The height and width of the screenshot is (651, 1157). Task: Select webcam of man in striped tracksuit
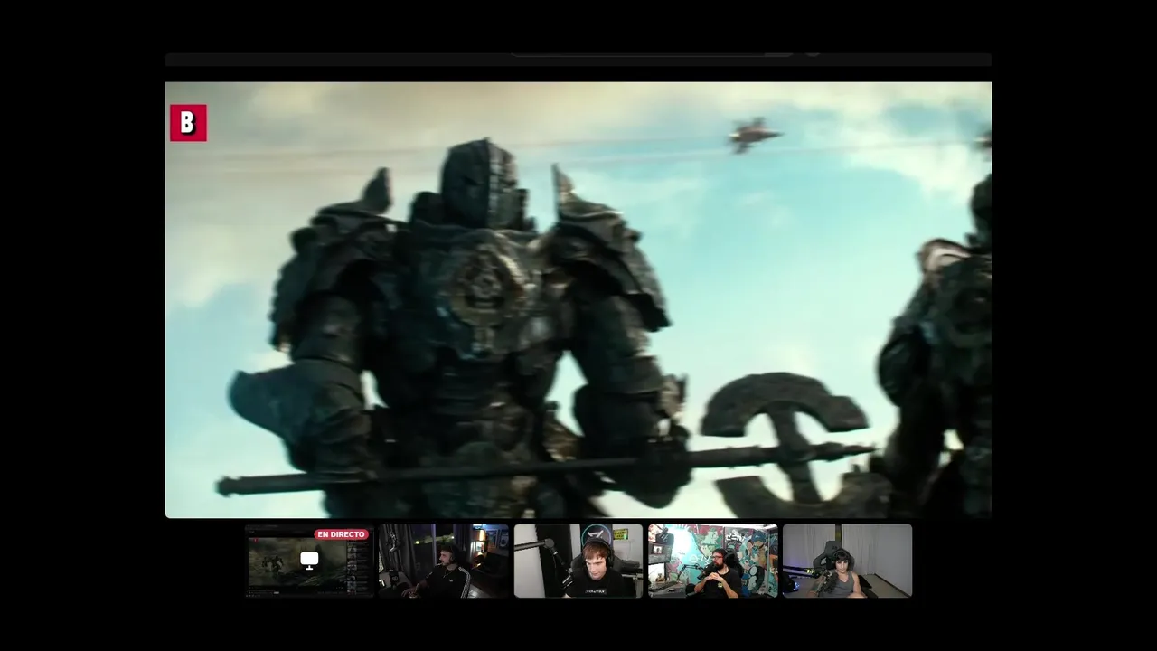pyautogui.click(x=444, y=561)
